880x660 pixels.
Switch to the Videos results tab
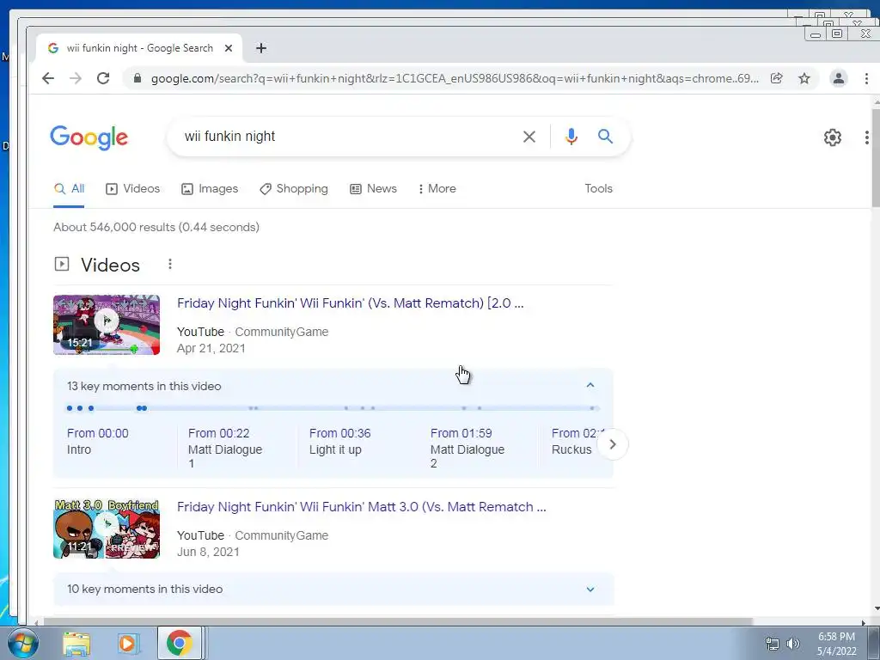click(x=133, y=189)
